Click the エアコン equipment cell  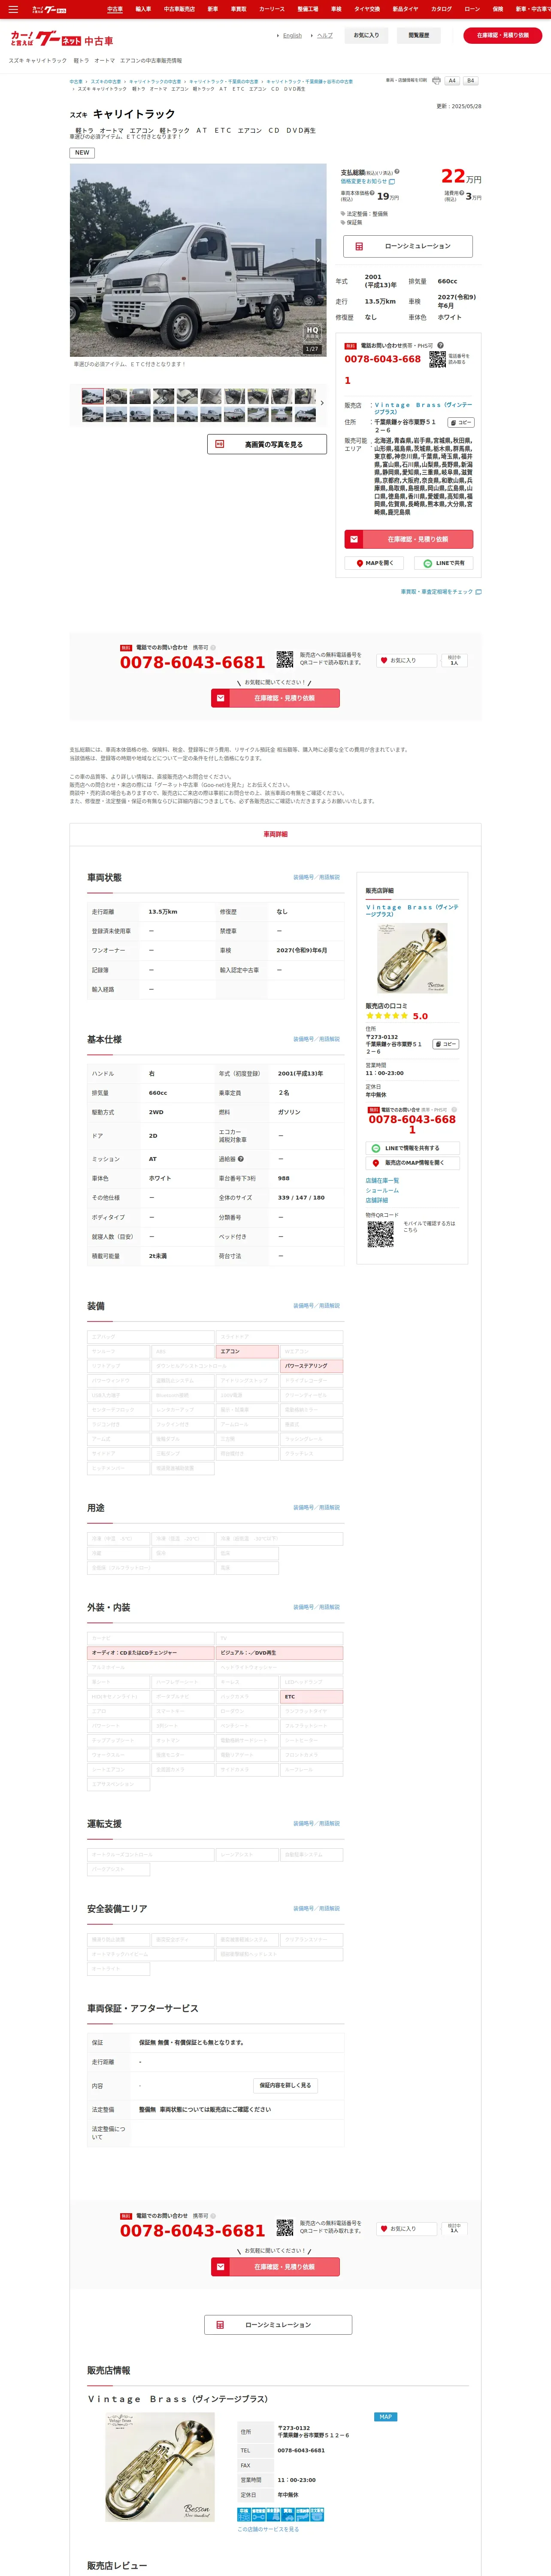point(248,1351)
